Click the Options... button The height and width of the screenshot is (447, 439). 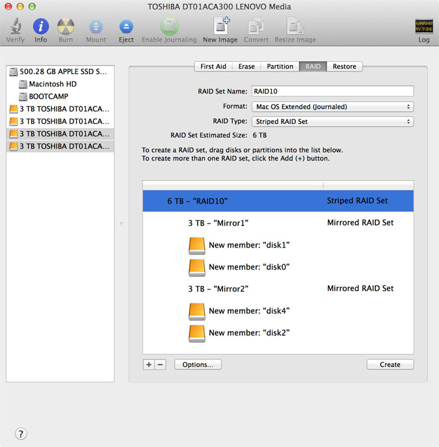pos(198,364)
